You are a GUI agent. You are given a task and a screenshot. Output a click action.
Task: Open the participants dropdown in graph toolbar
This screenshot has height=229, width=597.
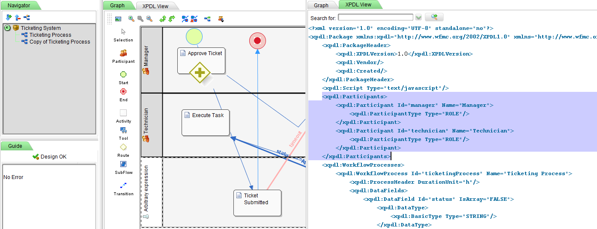221,19
